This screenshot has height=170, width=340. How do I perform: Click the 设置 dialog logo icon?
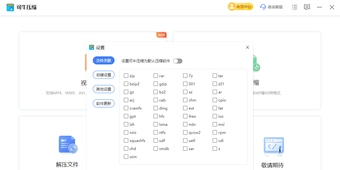92,48
